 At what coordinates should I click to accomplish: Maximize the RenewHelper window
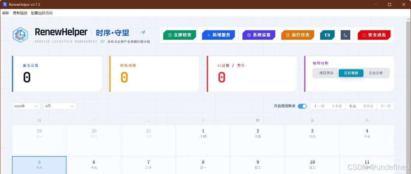coord(389,4)
